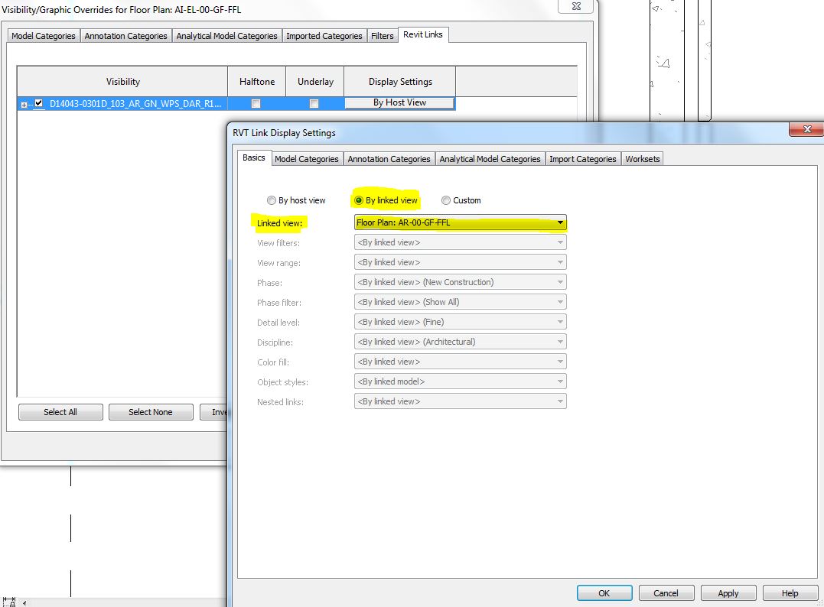
Task: Open the Filters tab in Visibility/Graphic Overrides
Action: [x=382, y=35]
